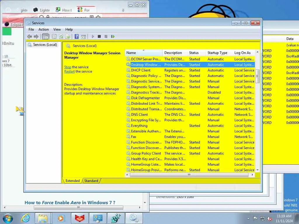The height and width of the screenshot is (224, 299).
Task: Click the network tray icon
Action: pyautogui.click(x=263, y=218)
